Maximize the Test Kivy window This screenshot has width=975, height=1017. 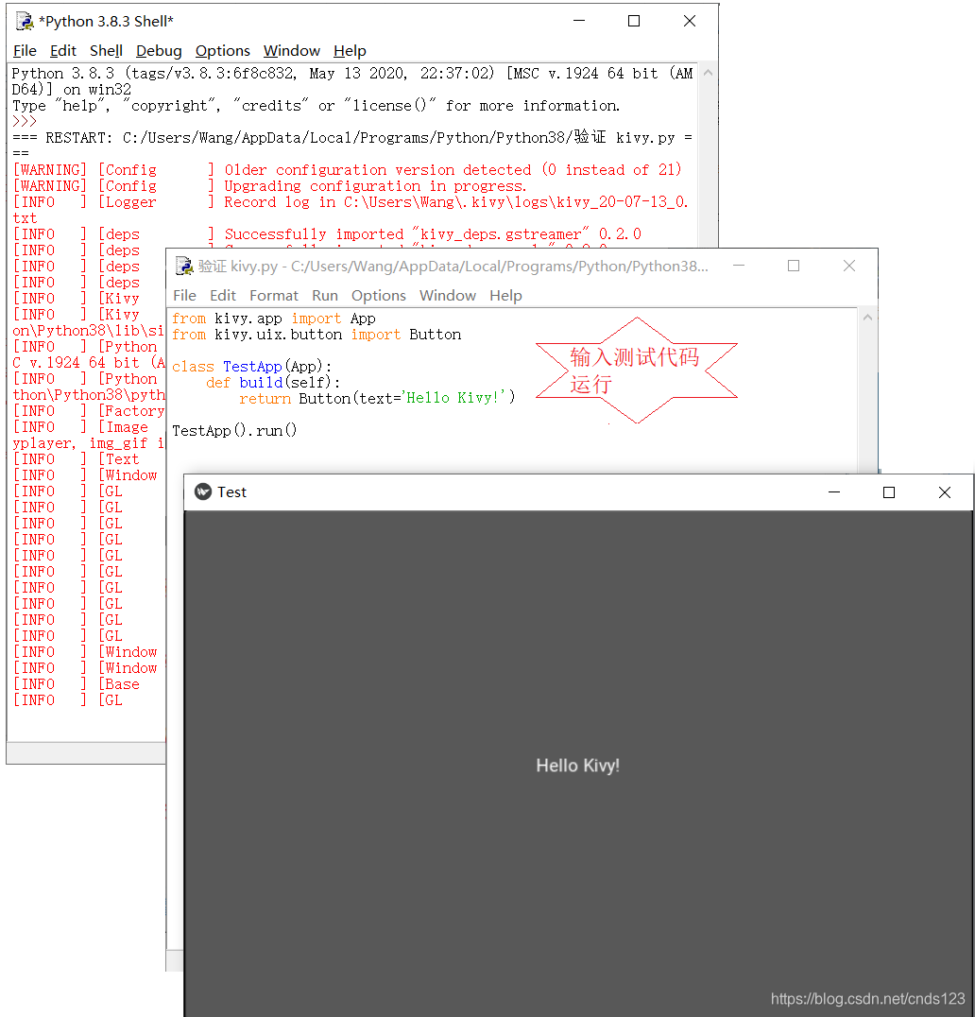point(889,492)
